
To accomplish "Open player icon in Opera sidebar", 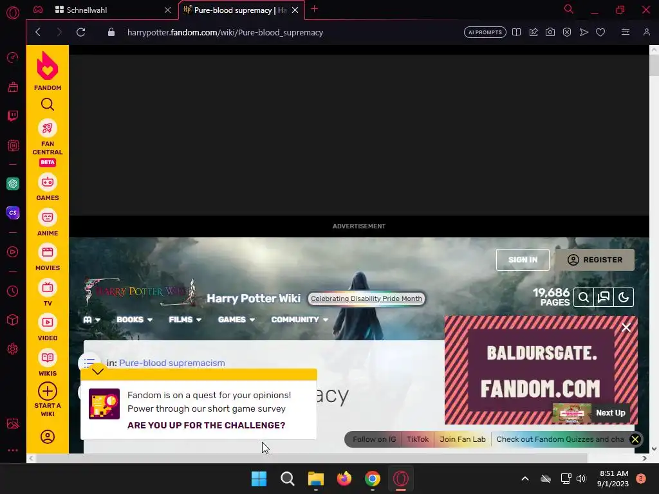I will (13, 252).
